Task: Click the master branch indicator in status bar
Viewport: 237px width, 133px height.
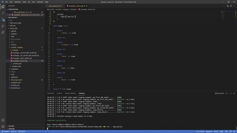Action: point(5,132)
